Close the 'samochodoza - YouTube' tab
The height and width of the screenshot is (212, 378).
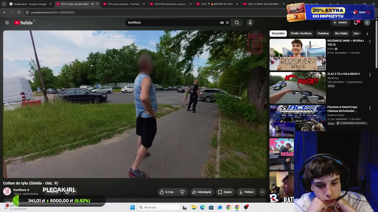click(x=144, y=4)
